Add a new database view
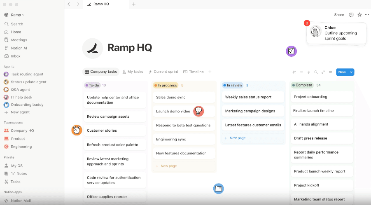371x205 pixels. pyautogui.click(x=210, y=72)
